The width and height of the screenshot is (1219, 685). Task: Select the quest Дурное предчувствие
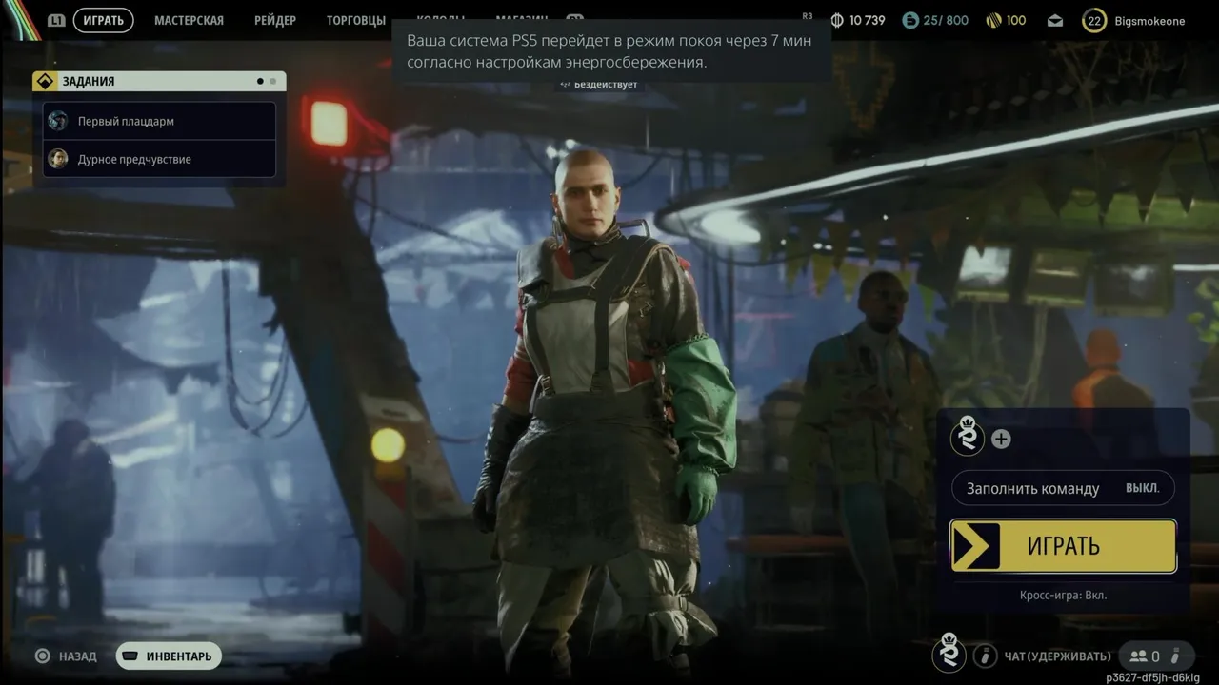click(160, 159)
